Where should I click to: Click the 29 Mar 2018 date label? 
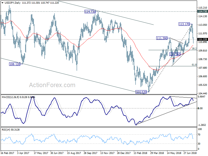(157, 153)
